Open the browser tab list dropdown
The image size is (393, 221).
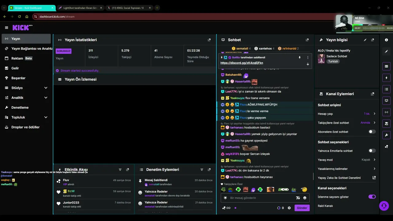(x=4, y=8)
